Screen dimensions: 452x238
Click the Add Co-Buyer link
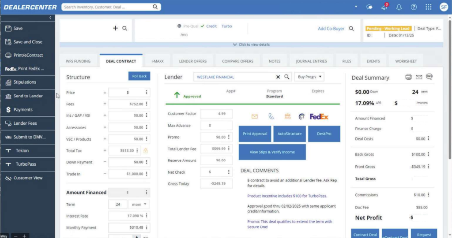331,29
